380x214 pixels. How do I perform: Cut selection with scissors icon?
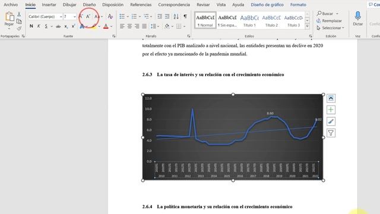(19, 14)
